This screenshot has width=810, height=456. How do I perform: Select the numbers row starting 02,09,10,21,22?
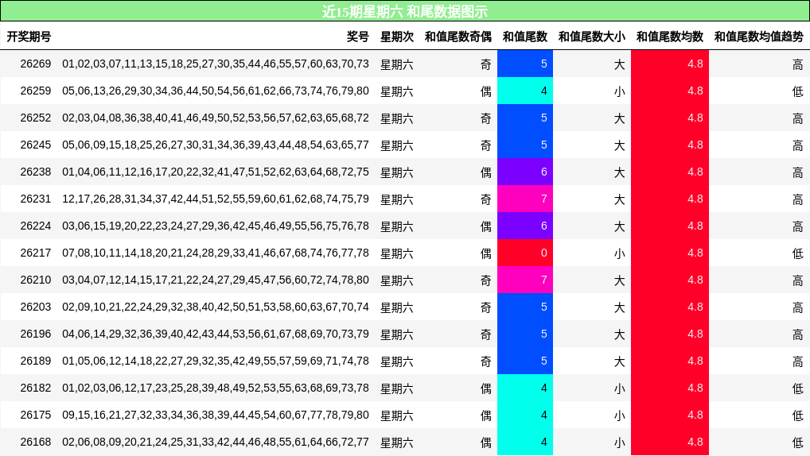tap(216, 307)
